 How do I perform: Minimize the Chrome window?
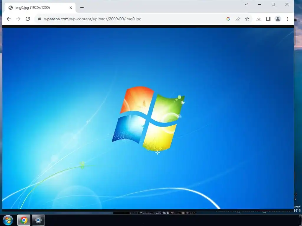(260, 4)
